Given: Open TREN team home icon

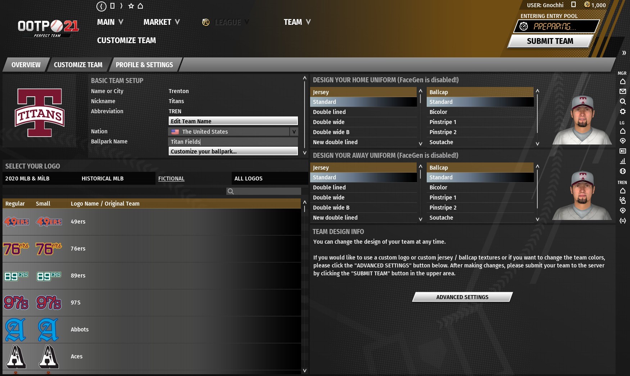Looking at the screenshot, I should coord(623,191).
